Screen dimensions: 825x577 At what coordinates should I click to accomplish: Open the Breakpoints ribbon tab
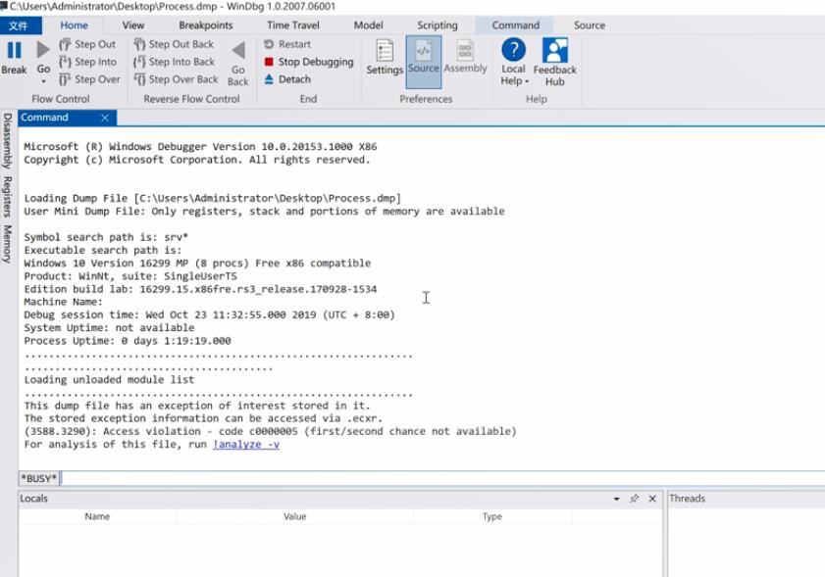206,25
